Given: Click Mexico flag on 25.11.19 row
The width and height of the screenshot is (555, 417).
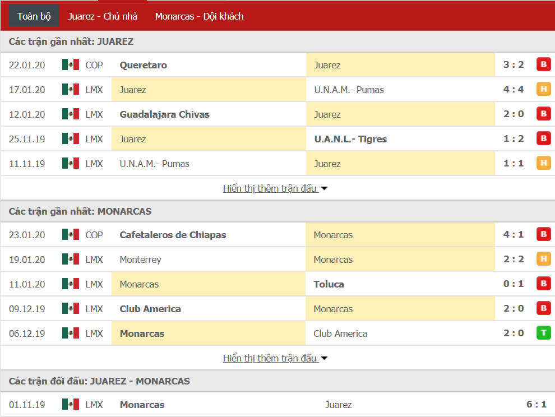Looking at the screenshot, I should (71, 139).
